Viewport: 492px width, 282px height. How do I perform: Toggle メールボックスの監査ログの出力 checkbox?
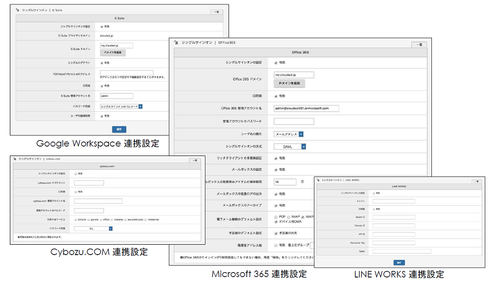(276, 194)
